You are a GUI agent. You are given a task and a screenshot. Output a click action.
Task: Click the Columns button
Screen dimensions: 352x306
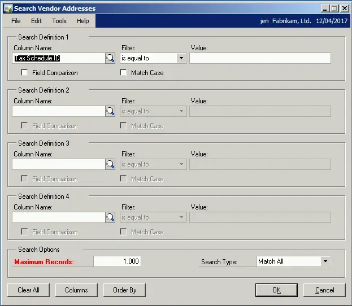click(76, 290)
